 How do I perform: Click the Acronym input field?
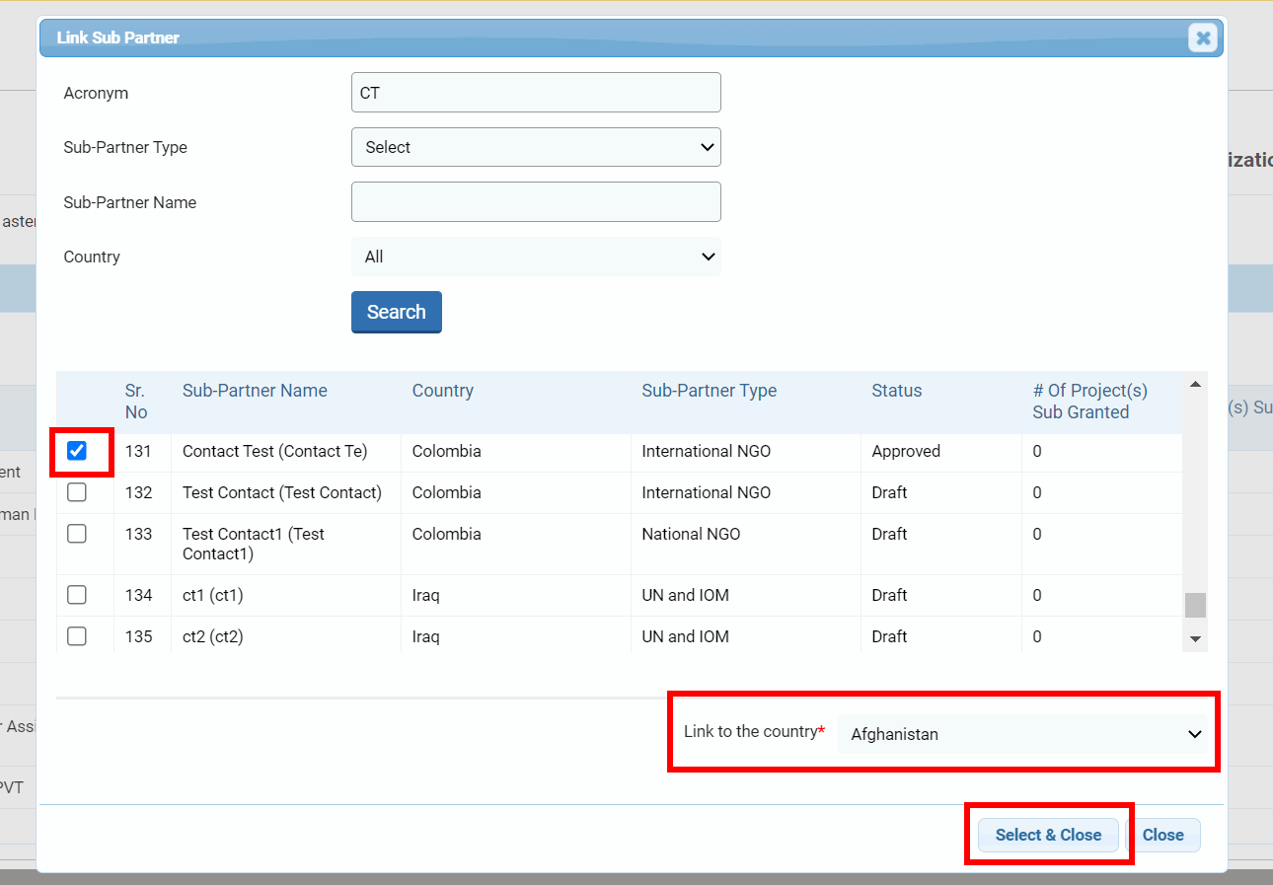(536, 93)
